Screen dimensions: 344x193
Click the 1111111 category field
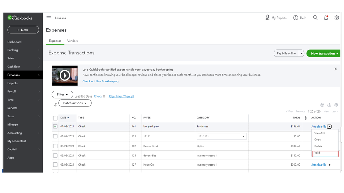tap(219, 136)
